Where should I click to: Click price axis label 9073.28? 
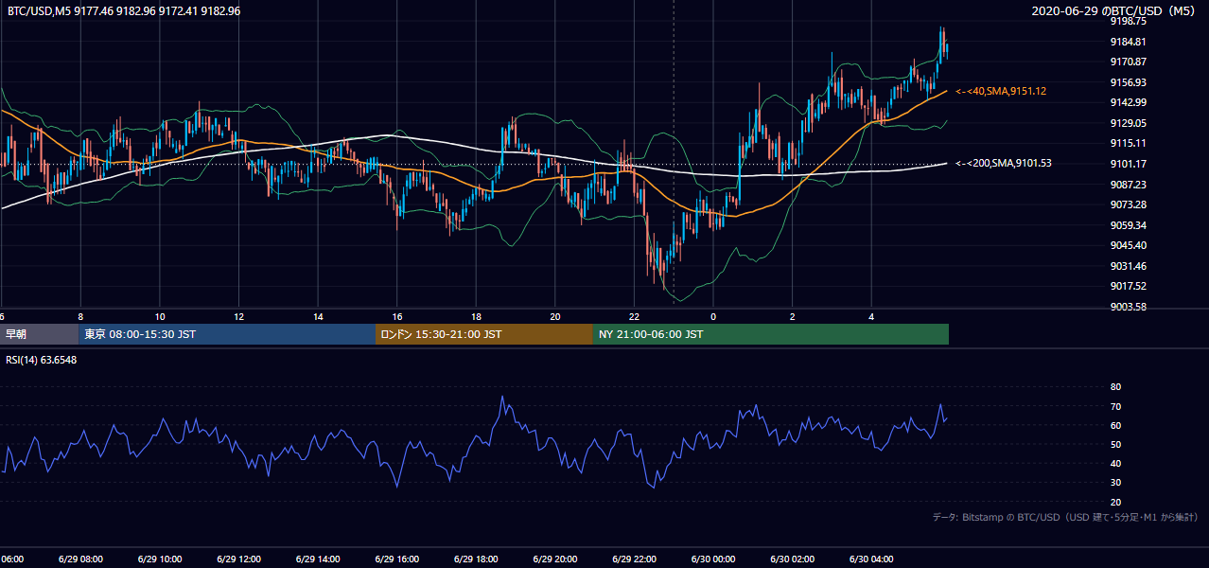pos(1129,204)
